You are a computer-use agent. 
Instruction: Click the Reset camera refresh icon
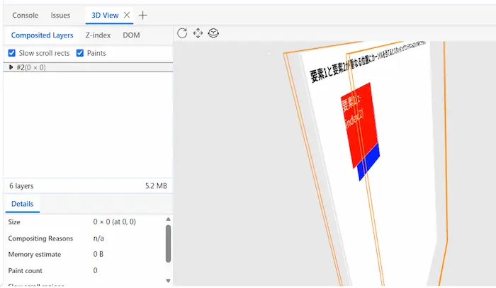[182, 33]
